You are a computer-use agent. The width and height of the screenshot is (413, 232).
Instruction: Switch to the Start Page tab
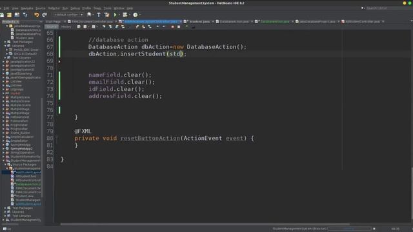[x=53, y=21]
